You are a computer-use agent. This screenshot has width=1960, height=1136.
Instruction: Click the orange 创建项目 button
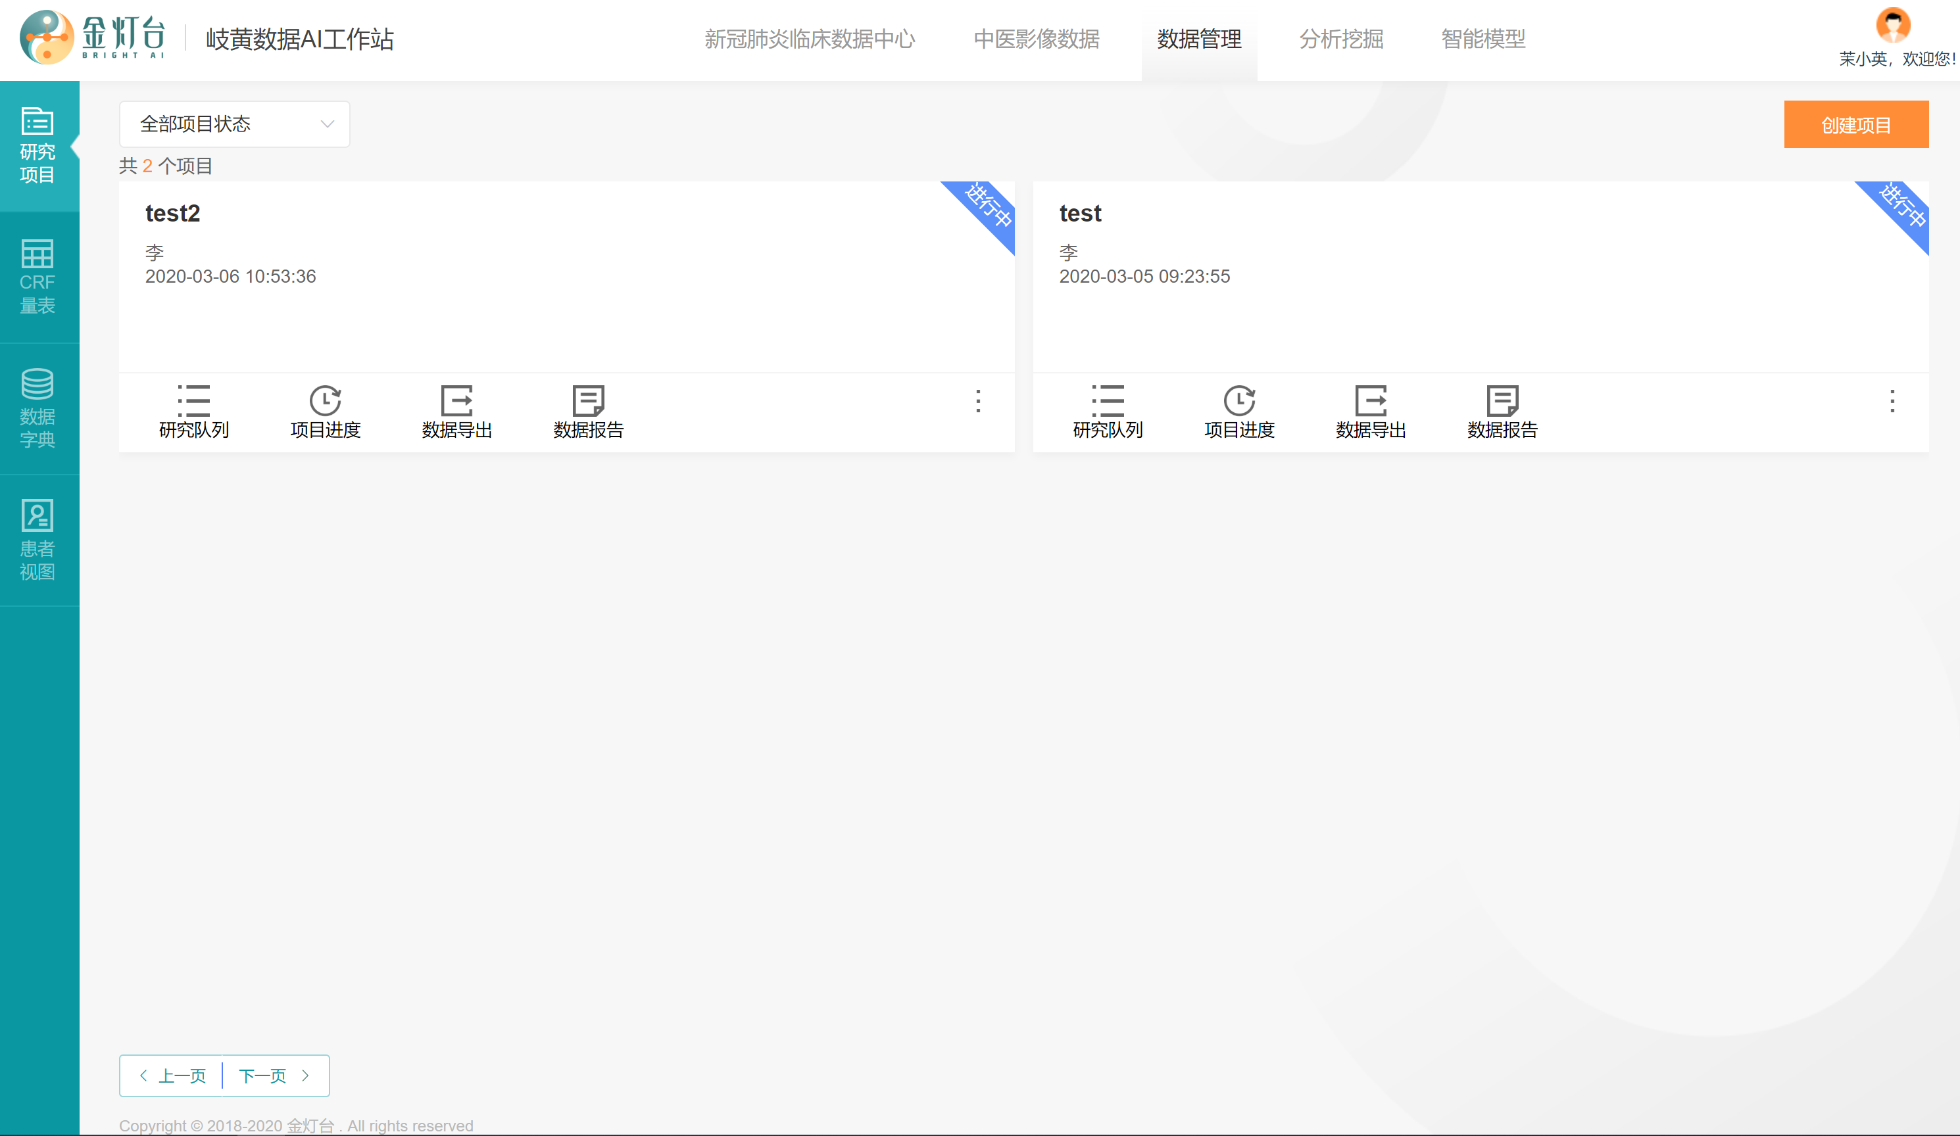tap(1855, 124)
